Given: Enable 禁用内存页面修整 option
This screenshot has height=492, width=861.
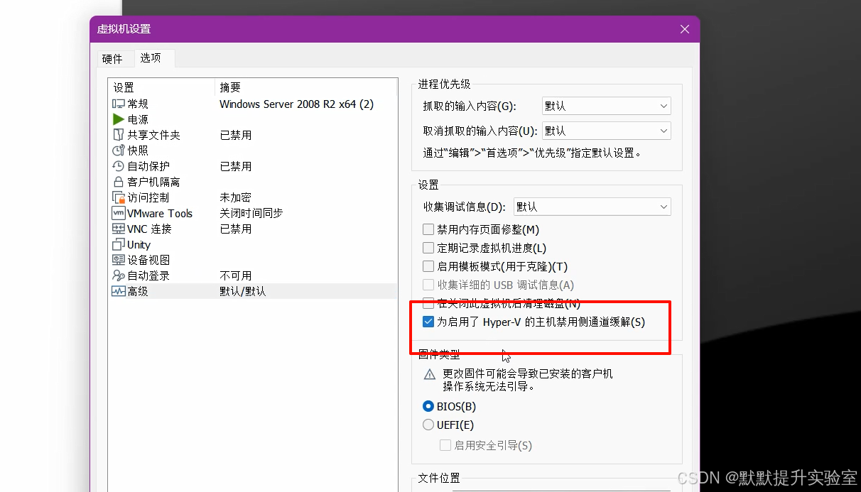Looking at the screenshot, I should coord(428,229).
